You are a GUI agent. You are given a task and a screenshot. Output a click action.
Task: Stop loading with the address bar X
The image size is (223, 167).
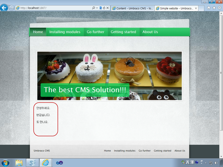pos(108,8)
